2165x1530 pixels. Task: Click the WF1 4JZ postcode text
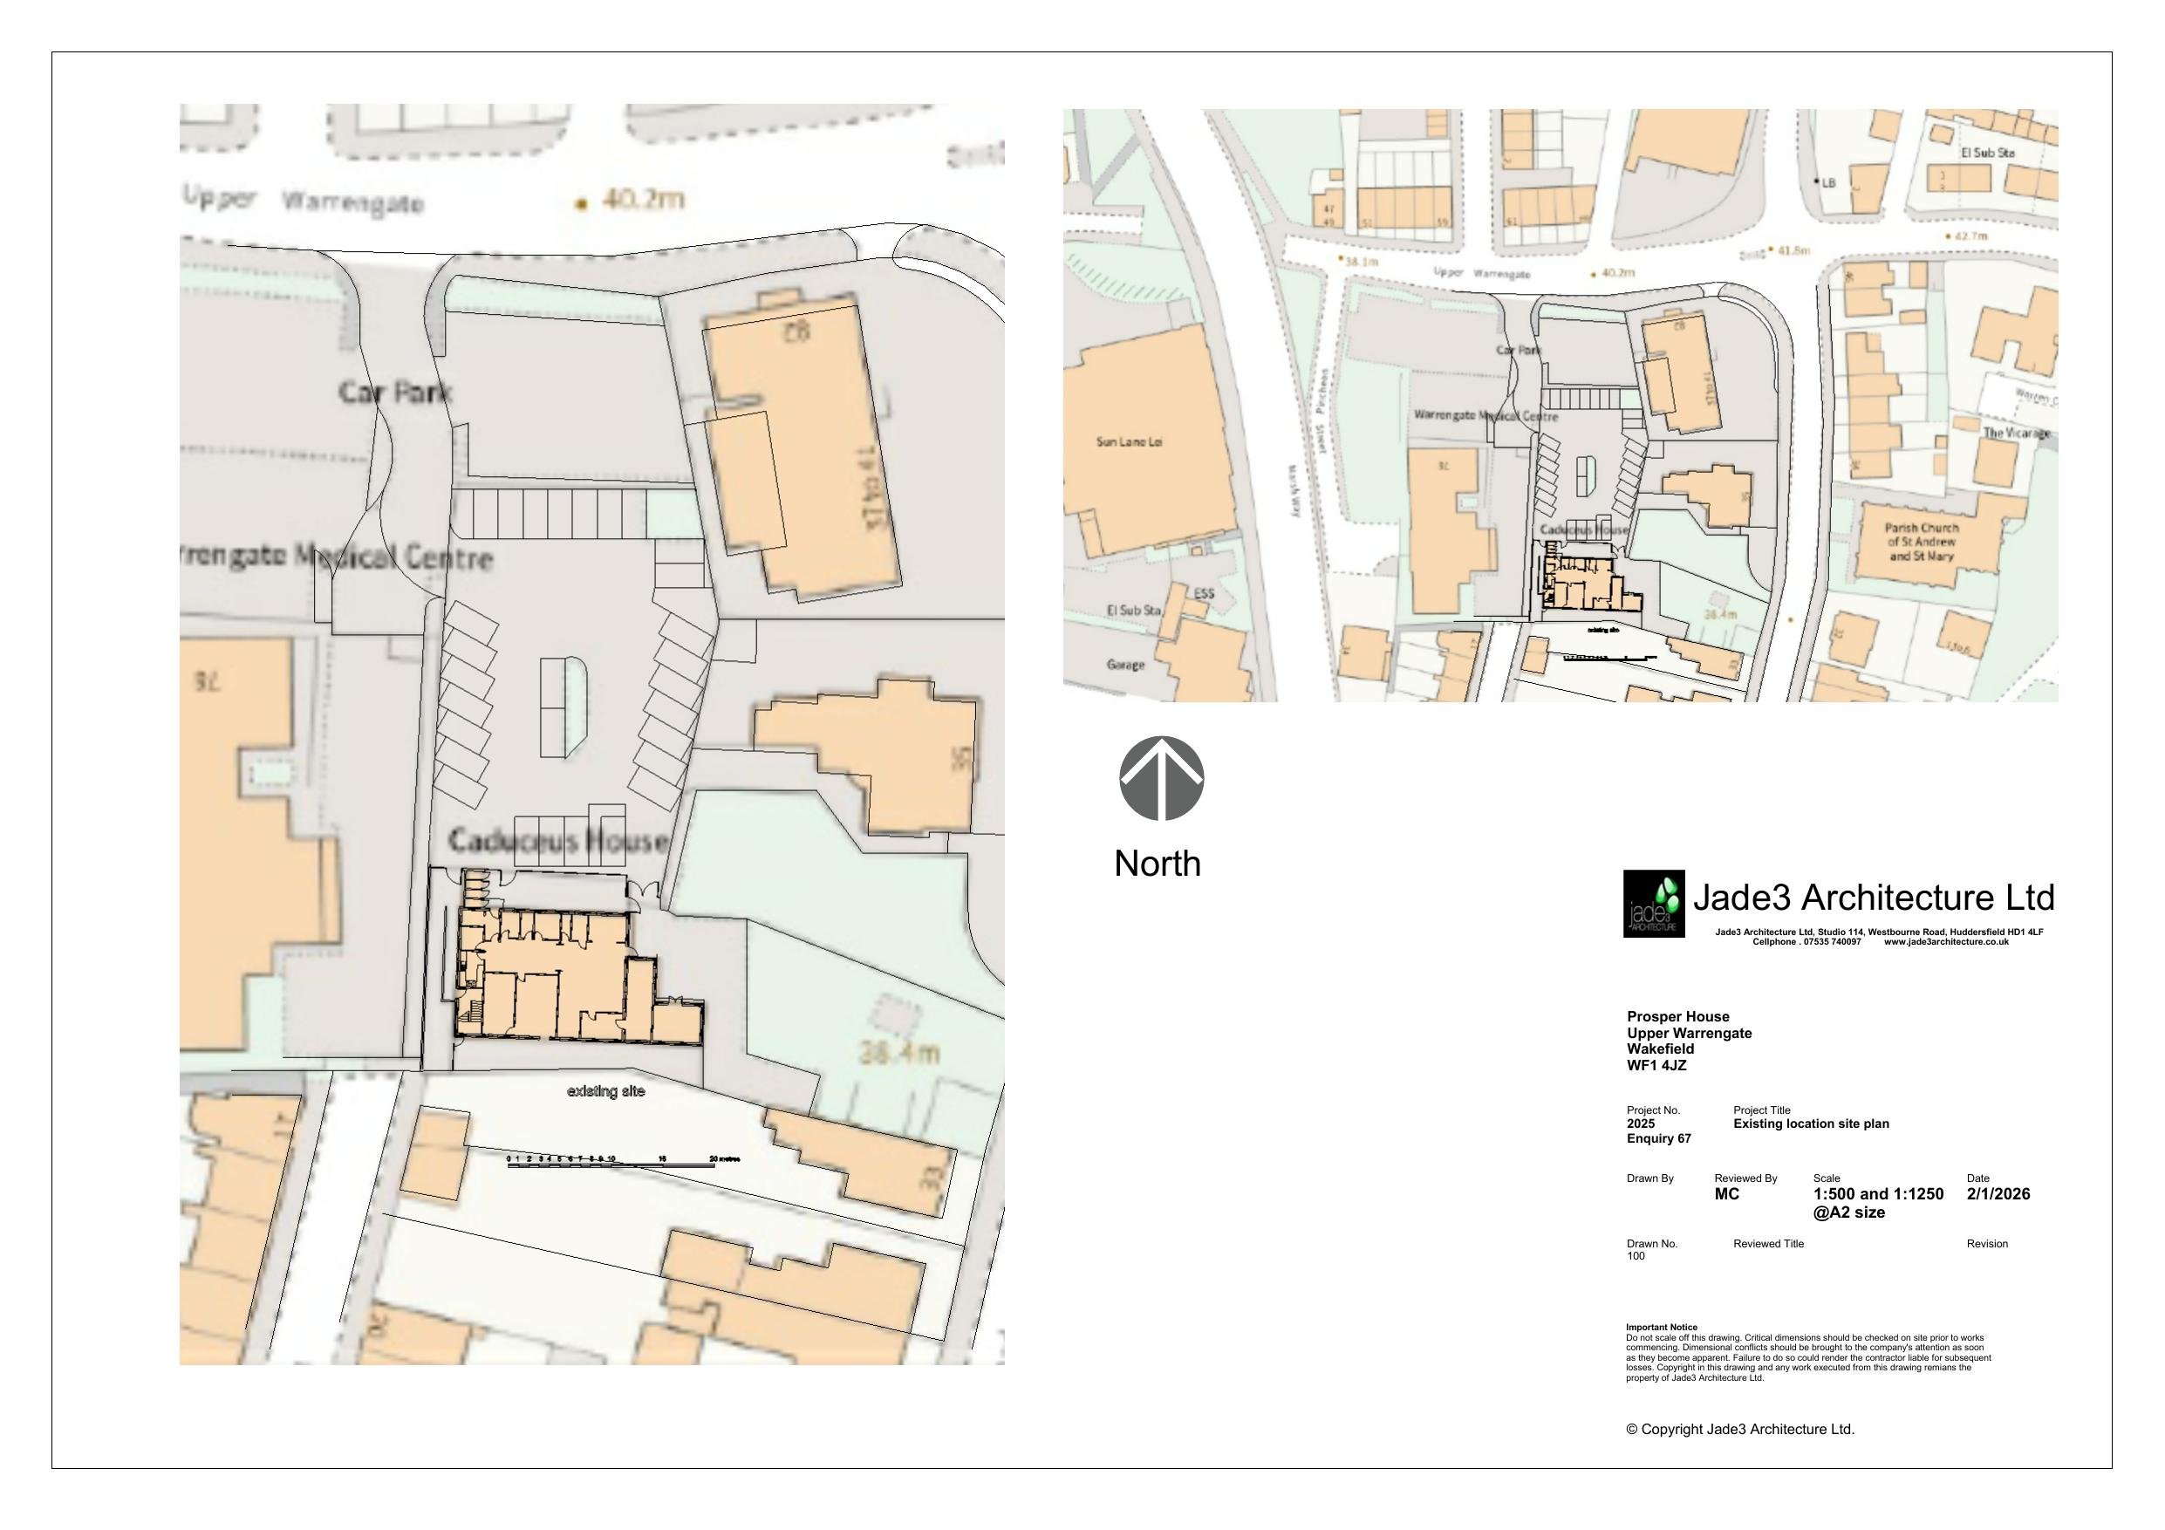click(1656, 1065)
